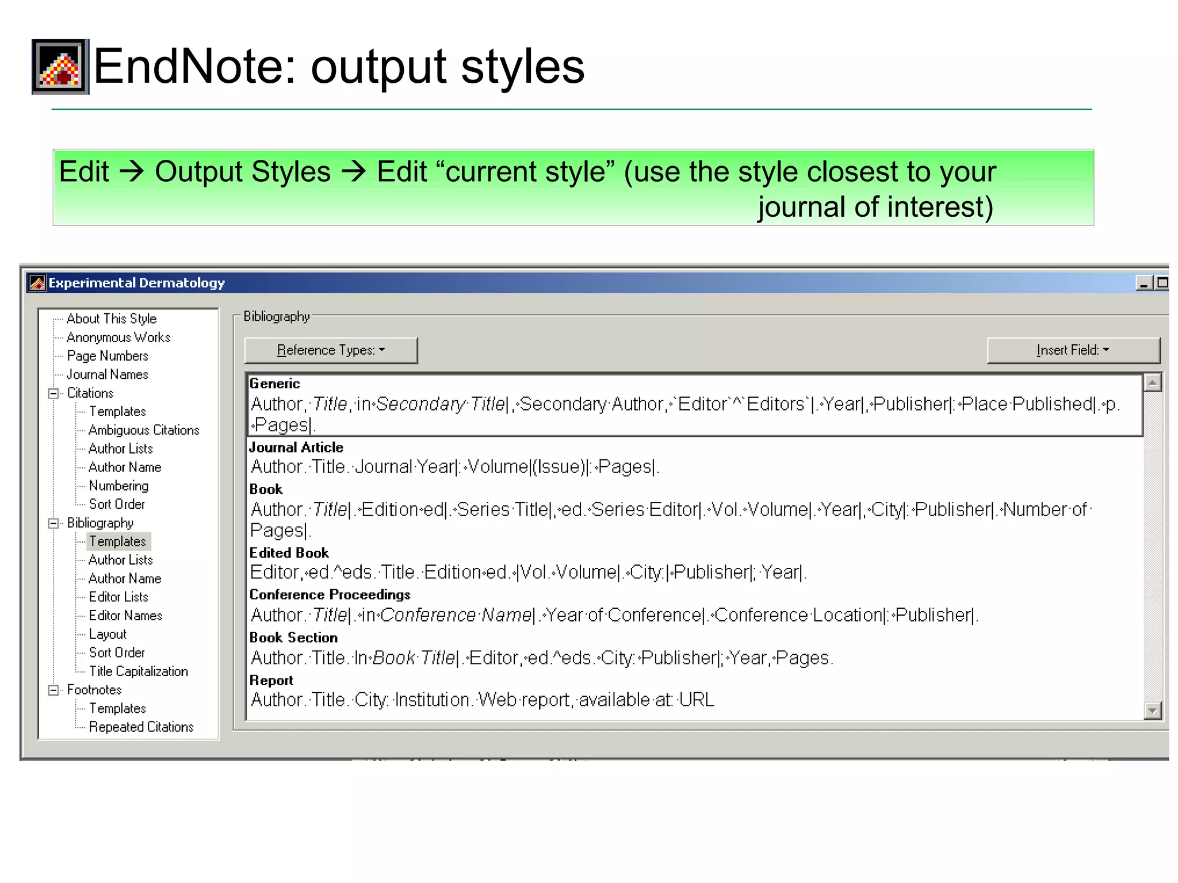The image size is (1178, 883).
Task: Open the Insert Field dropdown
Action: coord(1073,350)
